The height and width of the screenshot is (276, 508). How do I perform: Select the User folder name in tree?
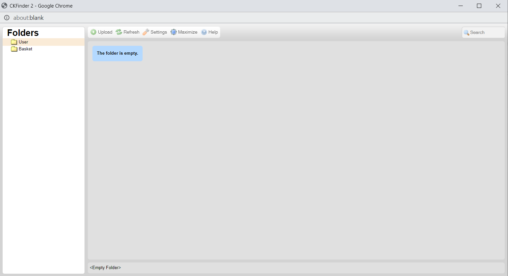click(23, 42)
